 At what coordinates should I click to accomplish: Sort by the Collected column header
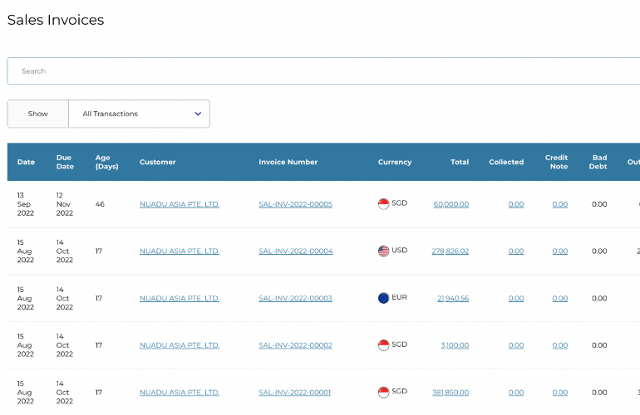(506, 162)
